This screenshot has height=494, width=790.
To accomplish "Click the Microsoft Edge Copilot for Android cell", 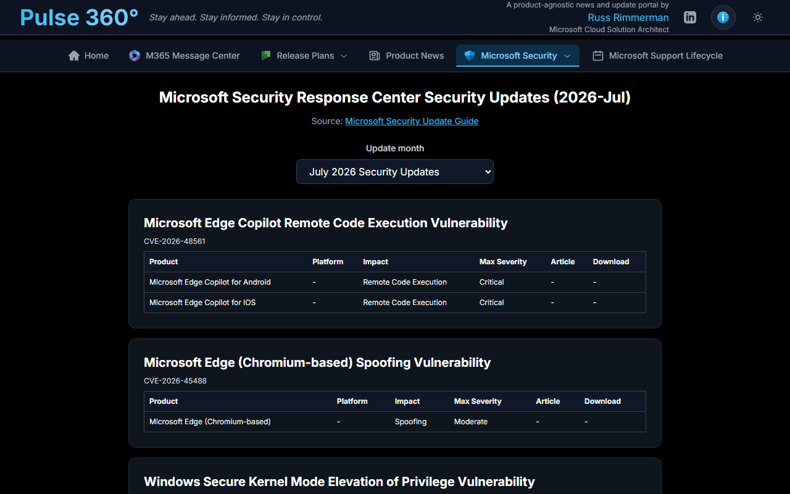I will pyautogui.click(x=210, y=282).
